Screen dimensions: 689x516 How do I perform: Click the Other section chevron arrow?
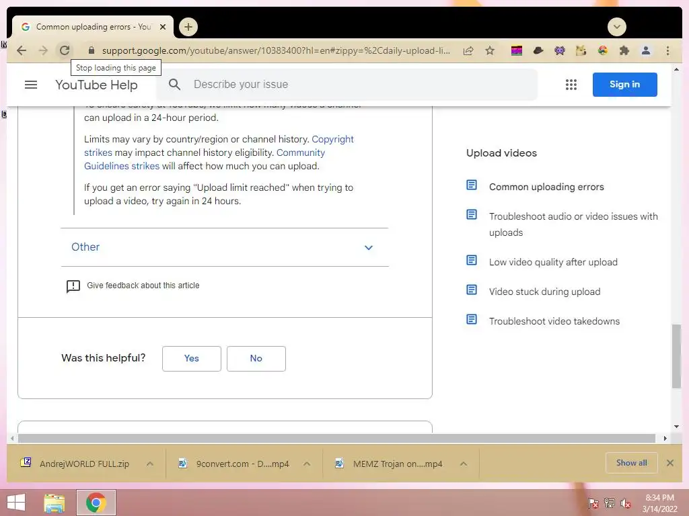coord(369,247)
